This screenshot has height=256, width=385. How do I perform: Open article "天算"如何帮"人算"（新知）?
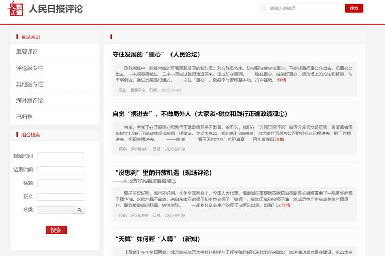click(x=158, y=239)
